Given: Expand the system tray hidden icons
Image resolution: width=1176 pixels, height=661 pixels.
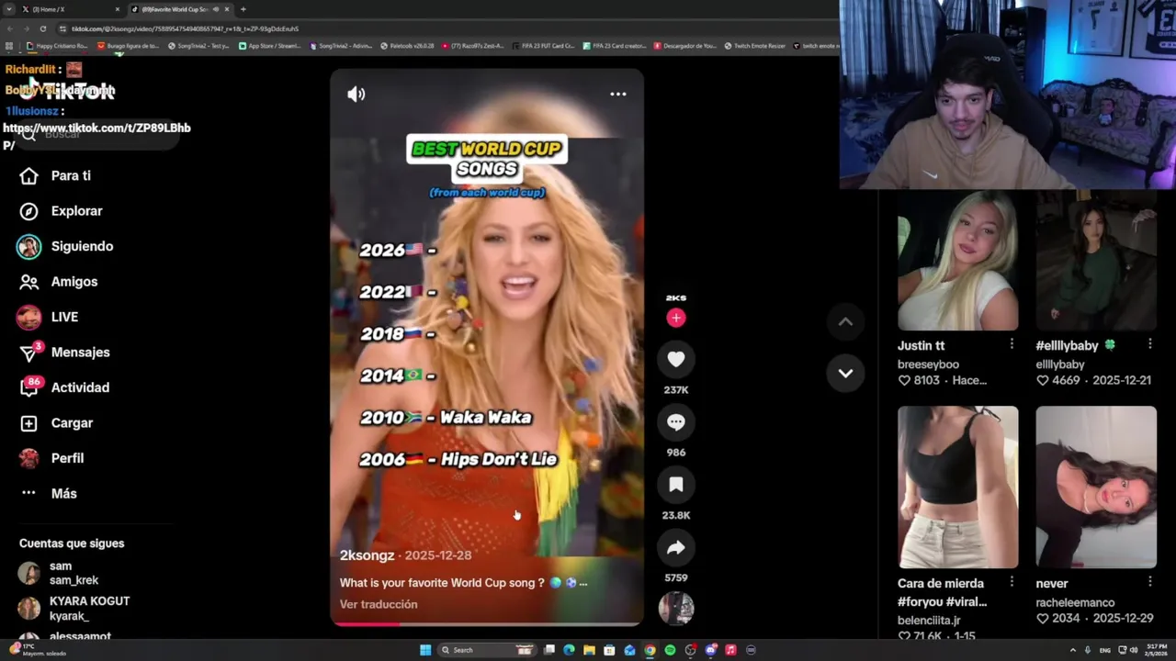Looking at the screenshot, I should pos(1072,650).
